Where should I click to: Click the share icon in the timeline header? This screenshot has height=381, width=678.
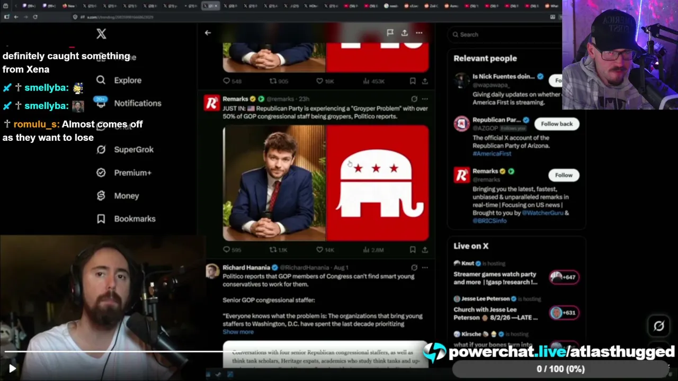404,33
